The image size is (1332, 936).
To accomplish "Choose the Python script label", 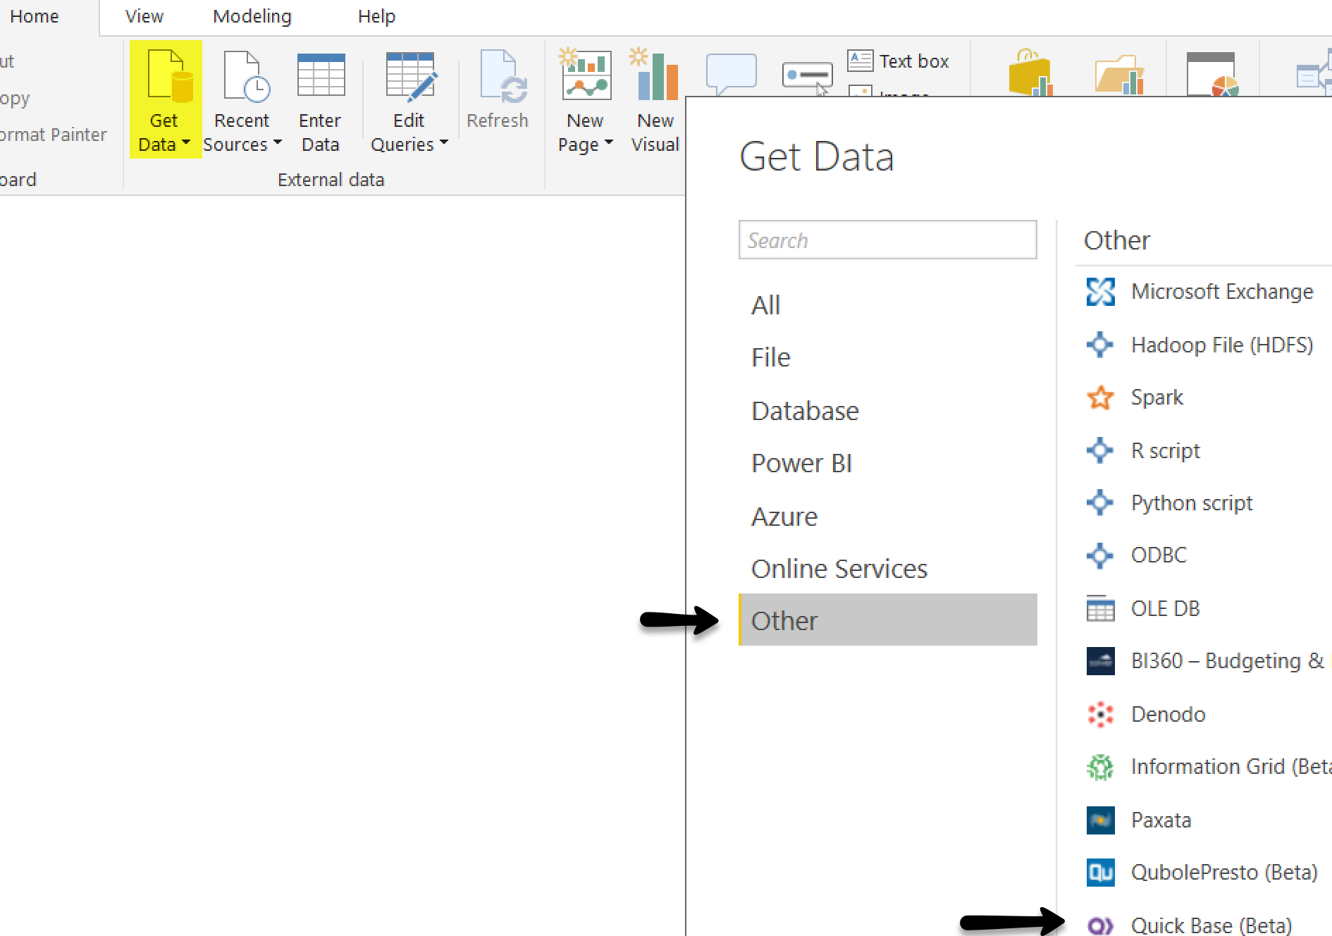I will (1192, 503).
